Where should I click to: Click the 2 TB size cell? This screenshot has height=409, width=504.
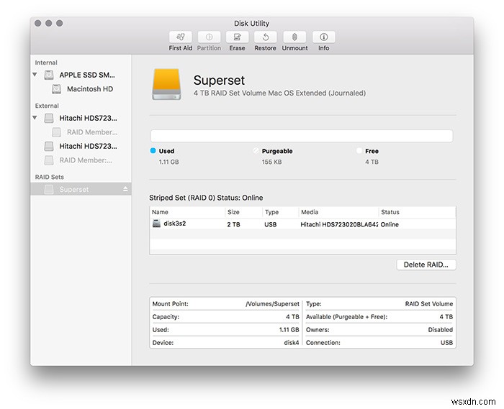pyautogui.click(x=234, y=224)
